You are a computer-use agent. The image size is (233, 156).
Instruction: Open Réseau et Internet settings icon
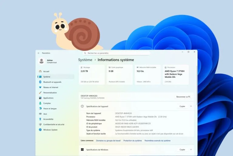click(40, 87)
